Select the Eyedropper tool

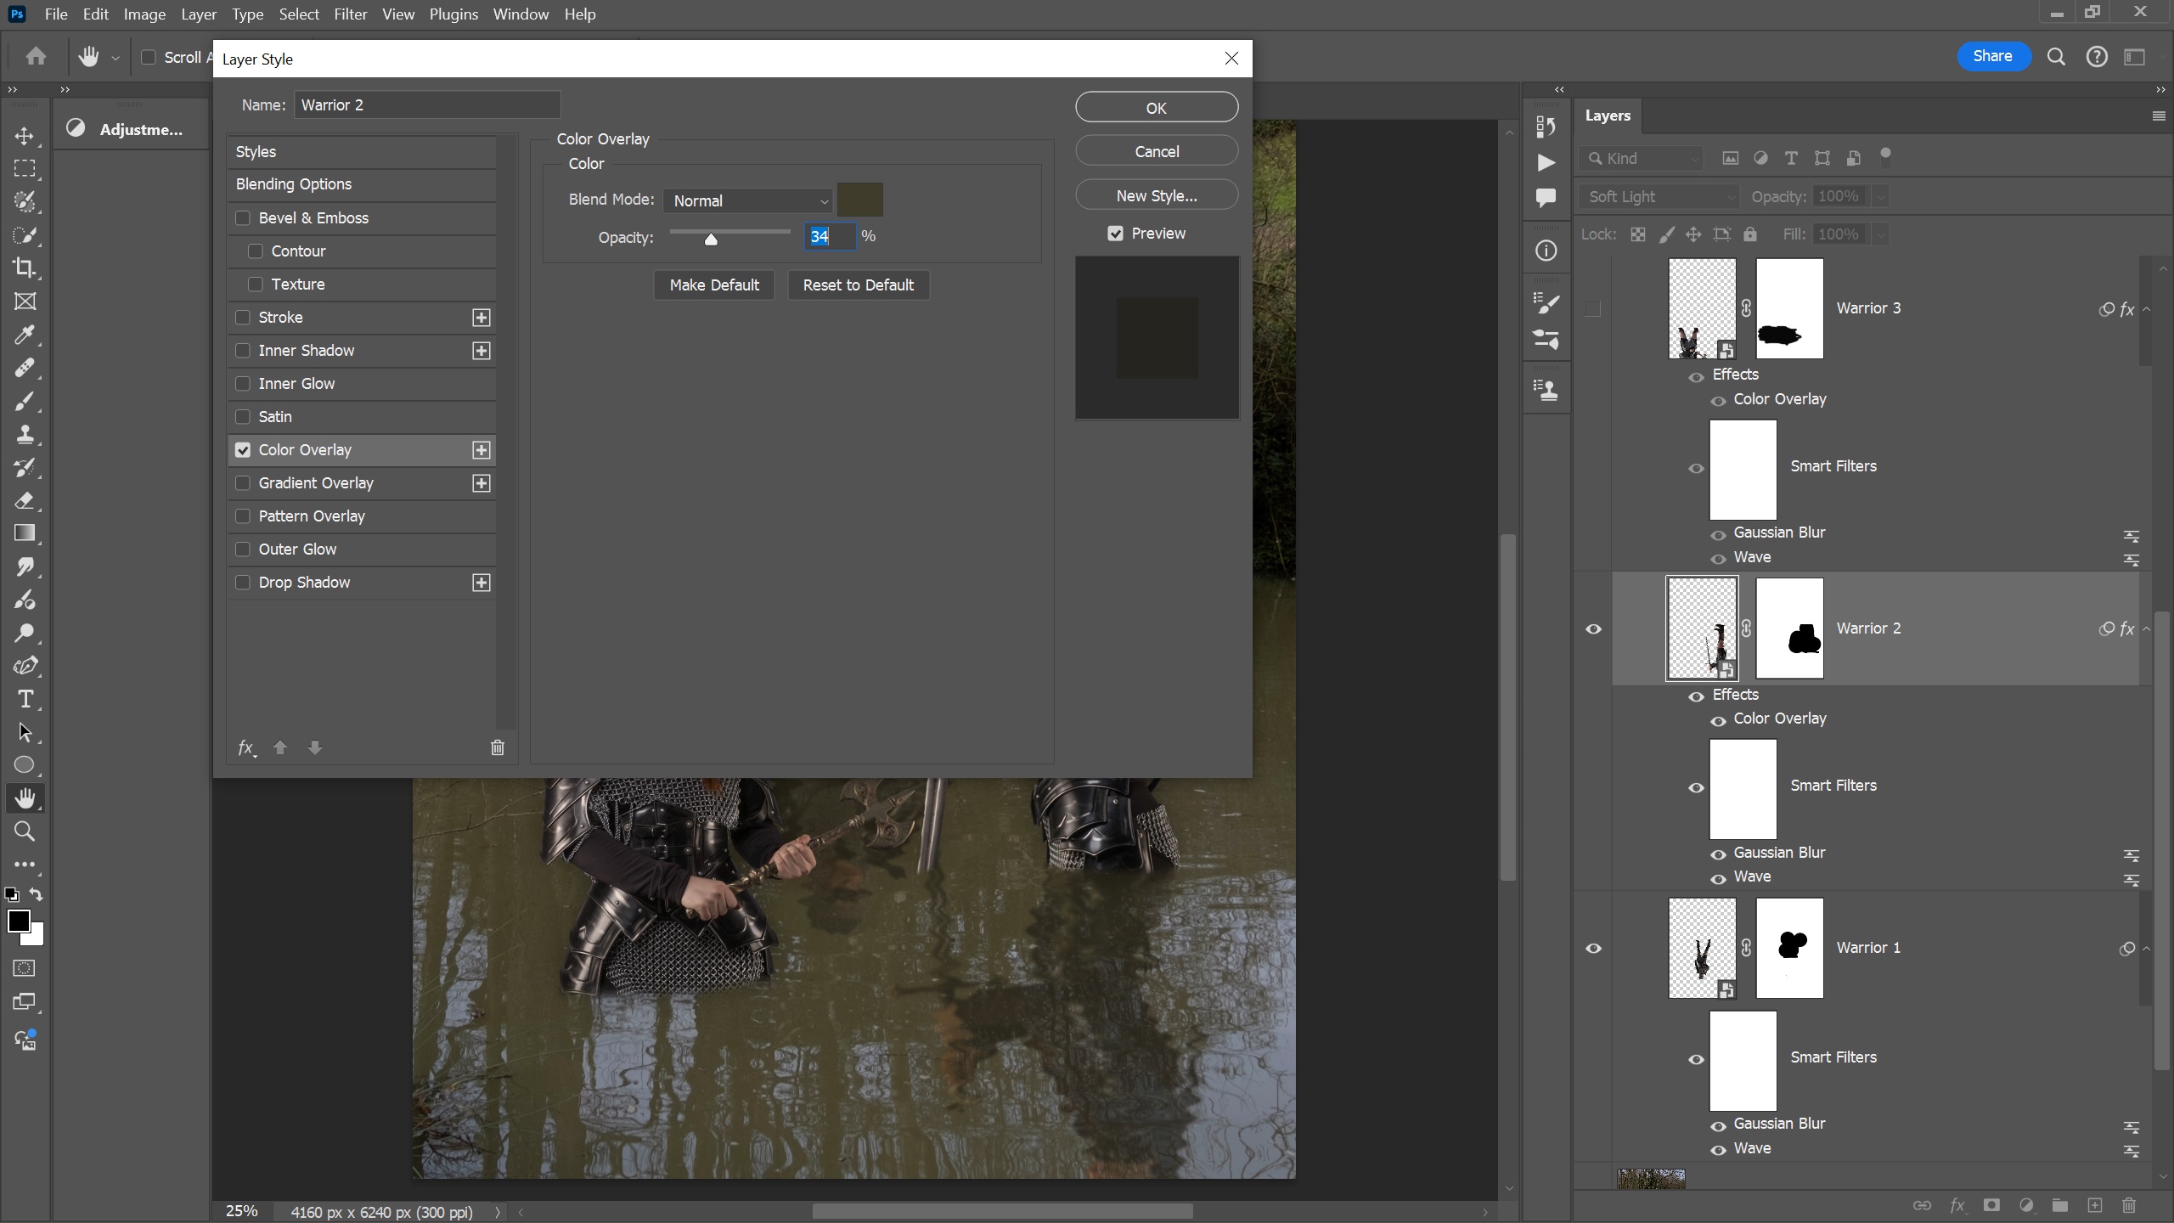(25, 335)
